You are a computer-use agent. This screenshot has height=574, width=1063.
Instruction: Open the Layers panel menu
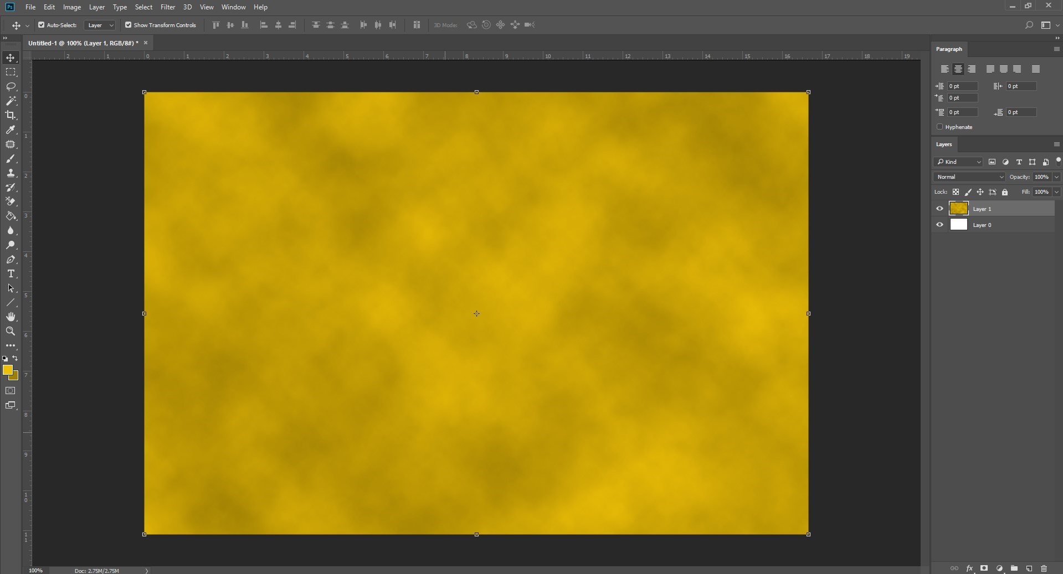1056,144
